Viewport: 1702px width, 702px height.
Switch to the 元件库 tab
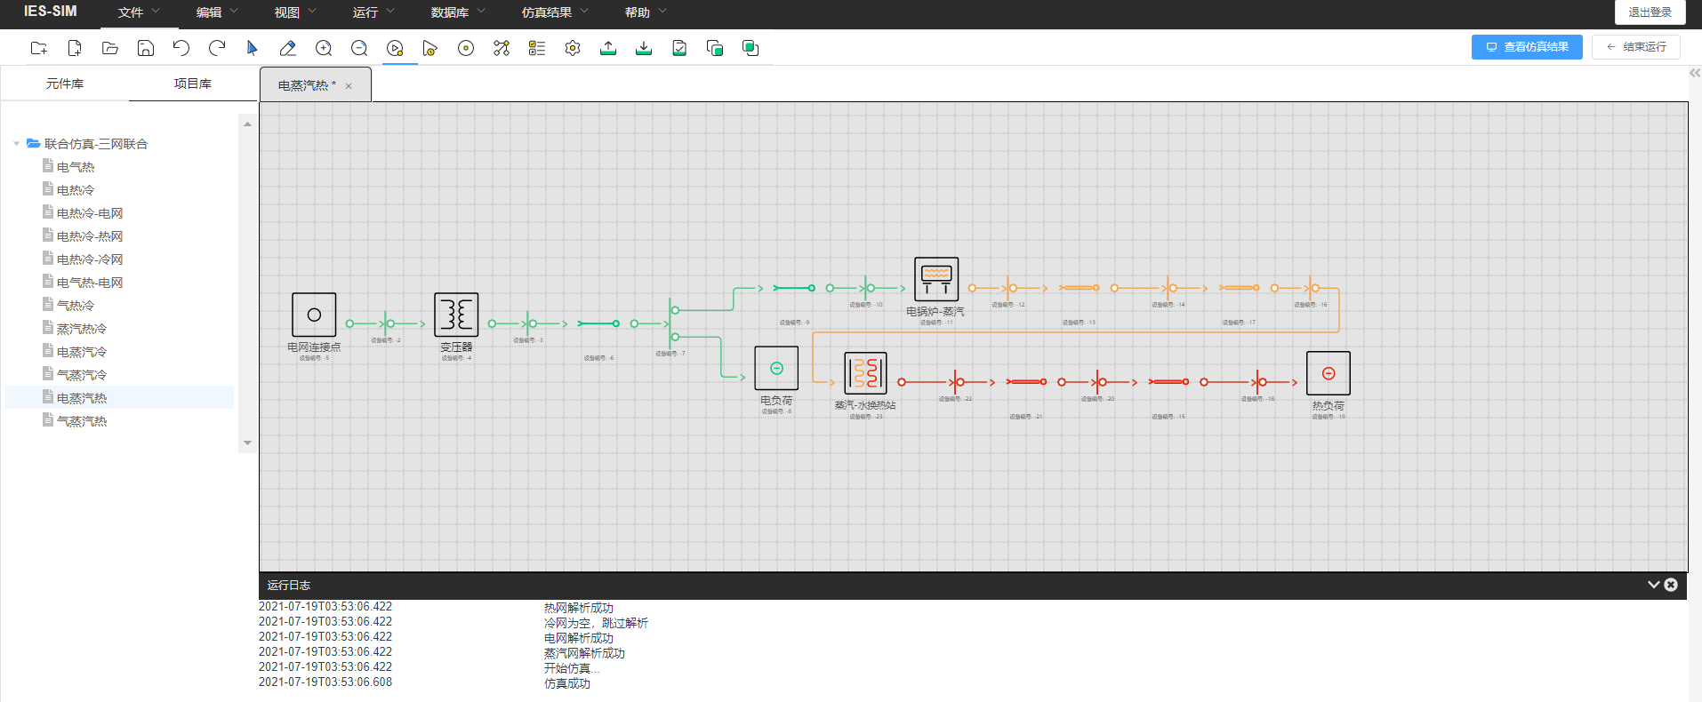tap(65, 84)
